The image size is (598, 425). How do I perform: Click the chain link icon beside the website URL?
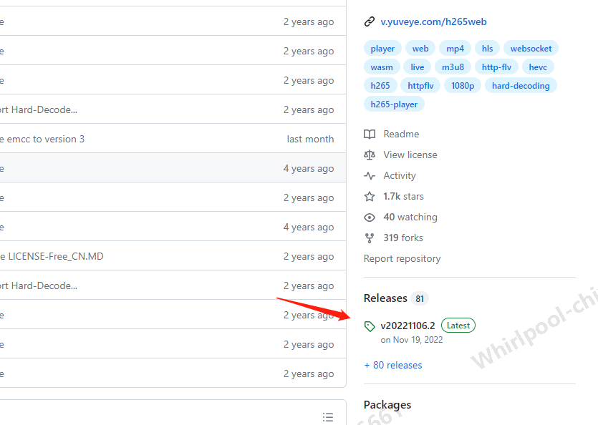[x=368, y=21]
